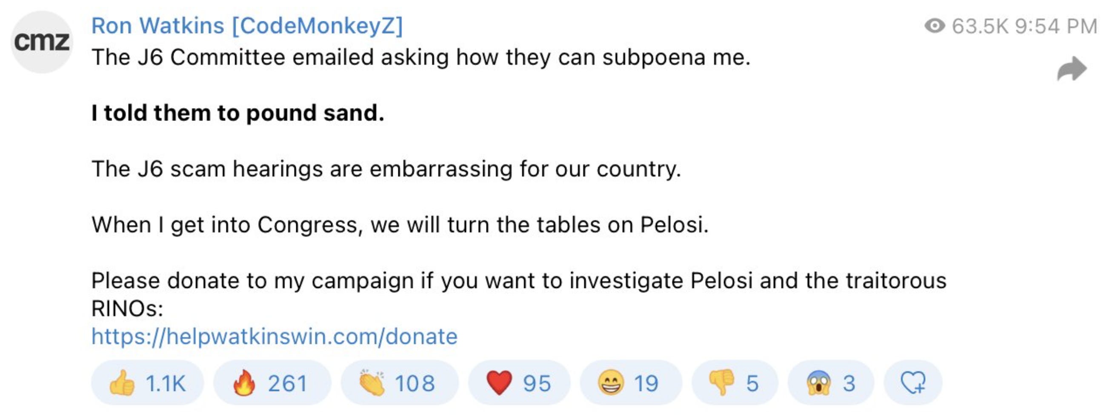This screenshot has height=417, width=1104.
Task: Click the 63.5K view count
Action: pos(980,26)
